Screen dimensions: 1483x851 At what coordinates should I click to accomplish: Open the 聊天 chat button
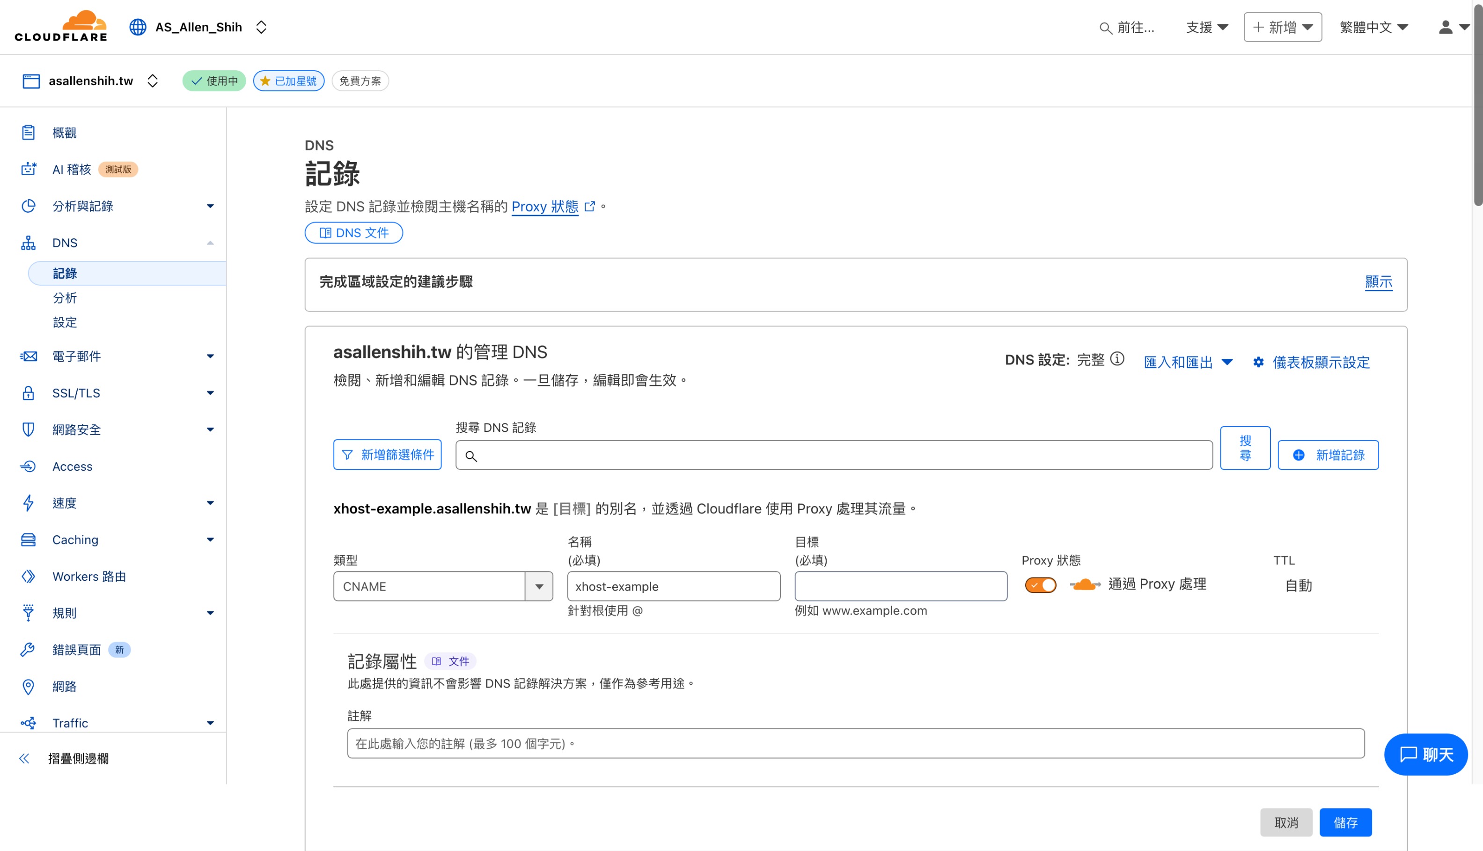click(x=1426, y=755)
